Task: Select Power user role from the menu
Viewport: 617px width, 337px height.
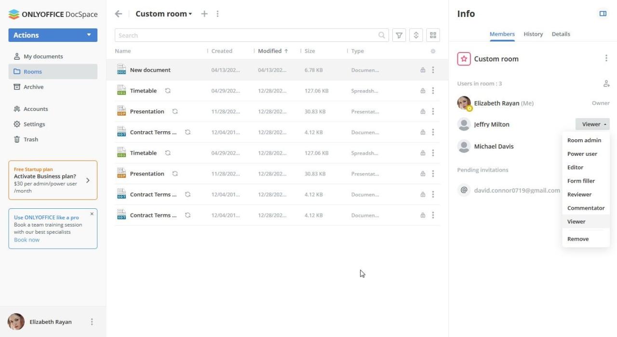Action: click(586, 154)
